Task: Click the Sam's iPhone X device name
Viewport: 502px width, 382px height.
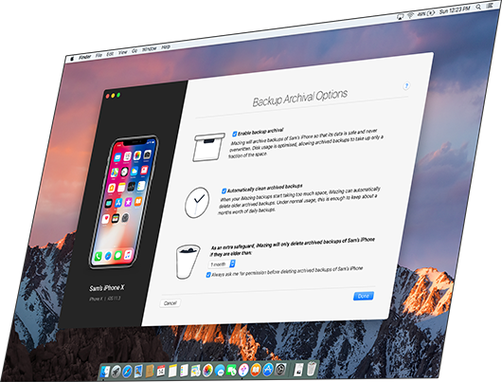Action: [x=107, y=288]
